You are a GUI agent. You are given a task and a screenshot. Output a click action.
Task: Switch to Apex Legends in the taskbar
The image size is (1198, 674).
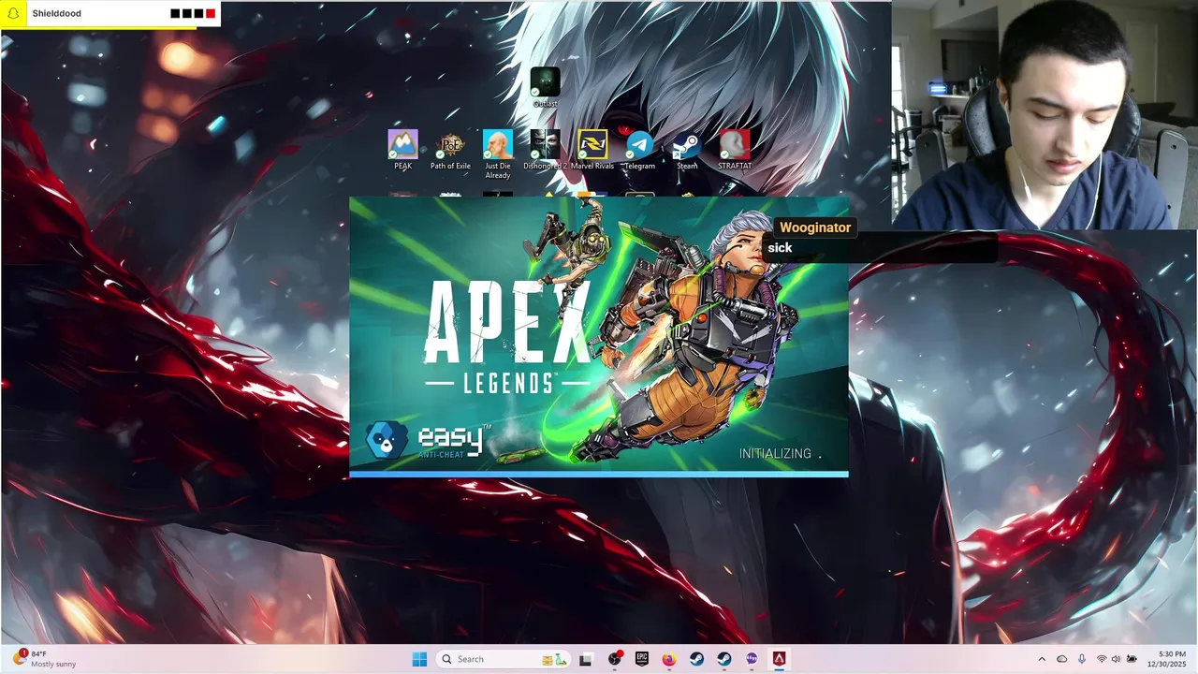(779, 659)
